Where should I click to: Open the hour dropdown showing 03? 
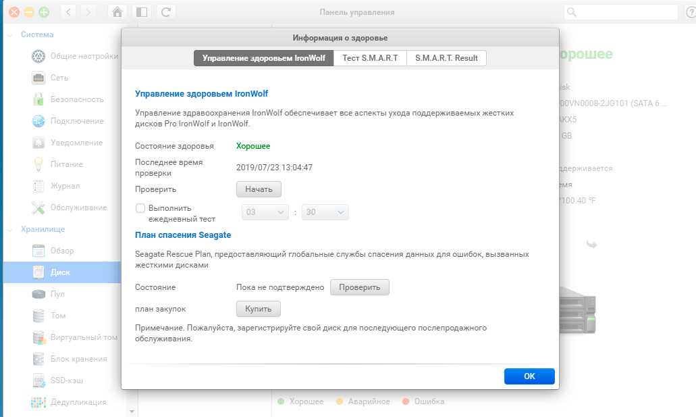[265, 212]
